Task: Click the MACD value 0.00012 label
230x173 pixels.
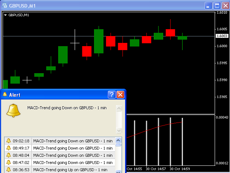Action: [222, 163]
